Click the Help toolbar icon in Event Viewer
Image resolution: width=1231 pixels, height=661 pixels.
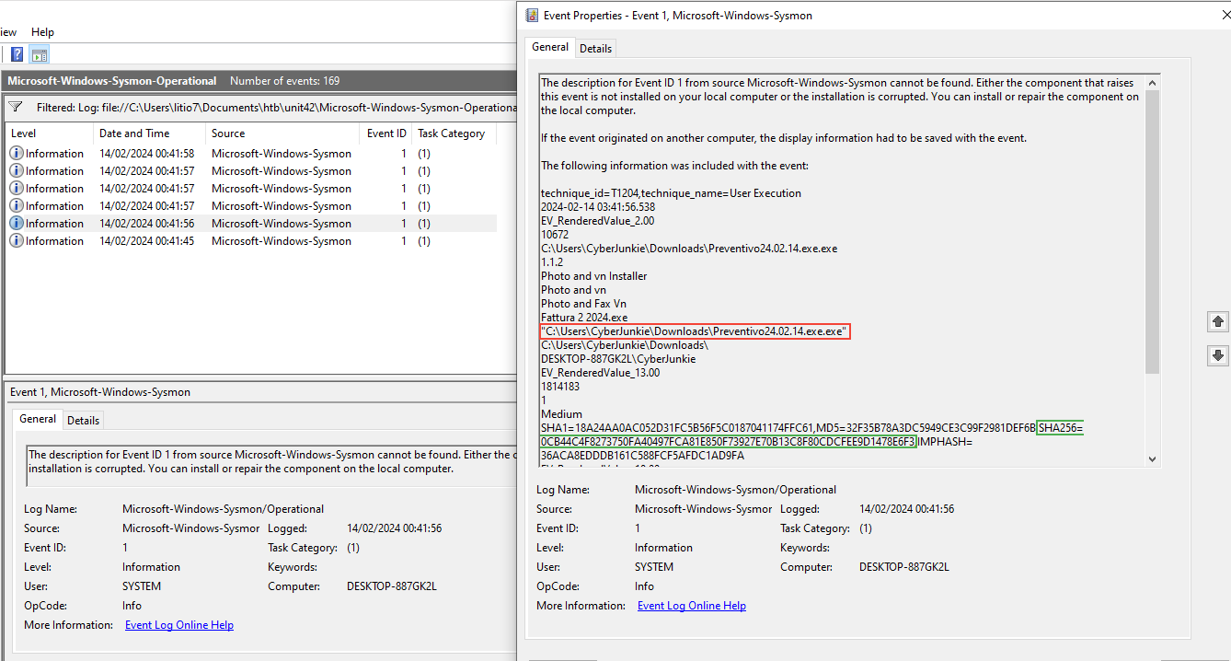click(x=17, y=54)
